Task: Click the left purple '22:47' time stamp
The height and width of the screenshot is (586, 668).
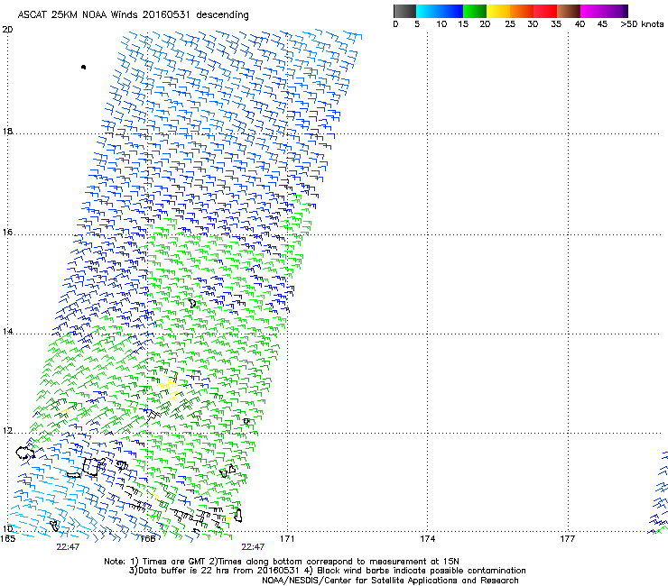Action: click(68, 547)
